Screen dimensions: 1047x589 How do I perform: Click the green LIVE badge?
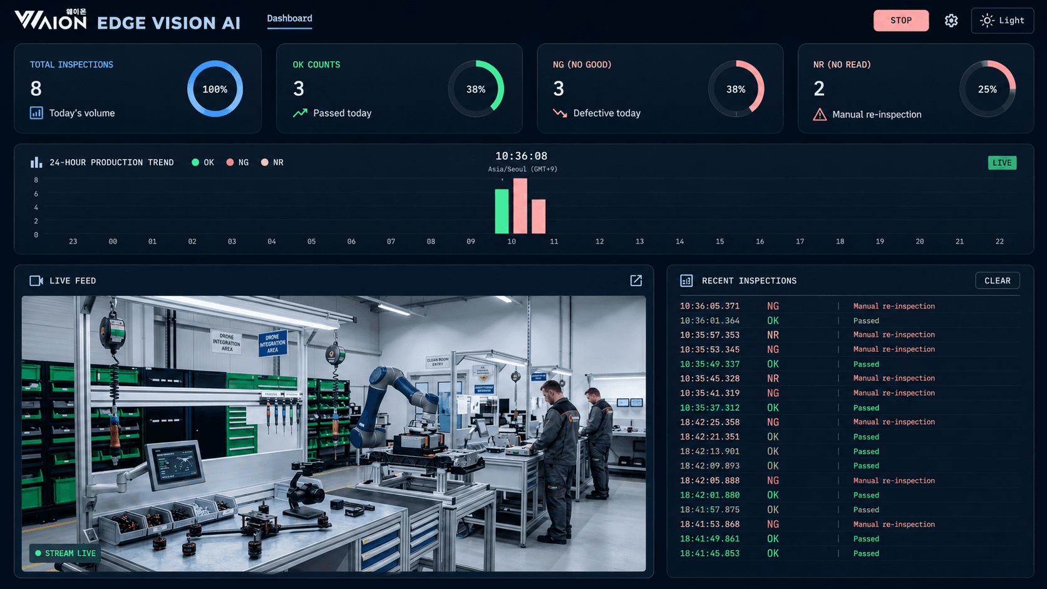pyautogui.click(x=1002, y=163)
